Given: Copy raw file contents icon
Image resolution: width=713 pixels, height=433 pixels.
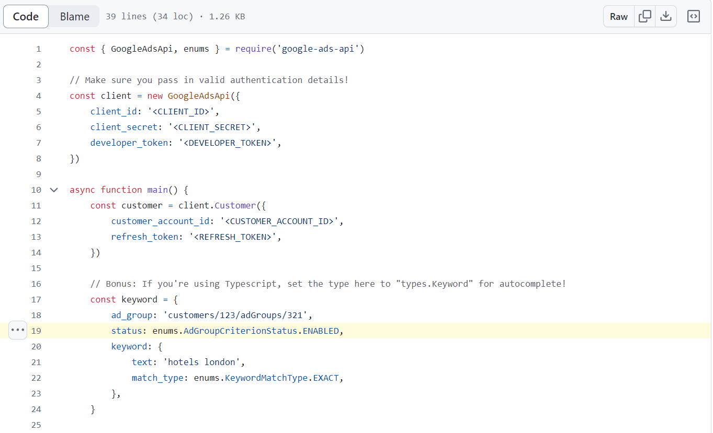Looking at the screenshot, I should 645,16.
